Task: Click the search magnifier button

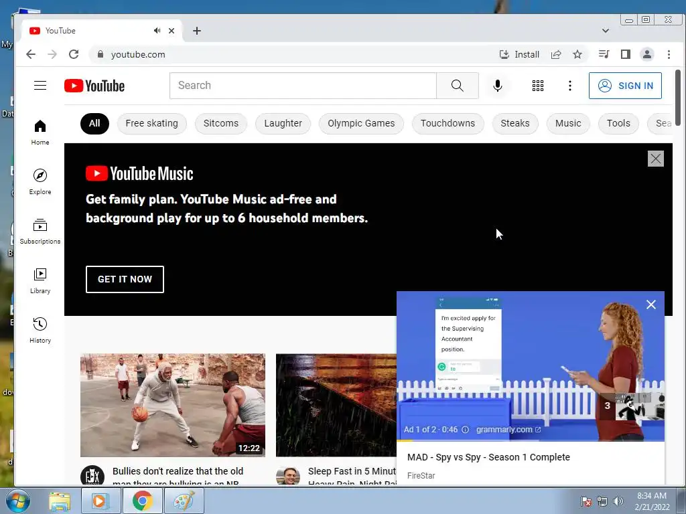Action: click(457, 86)
